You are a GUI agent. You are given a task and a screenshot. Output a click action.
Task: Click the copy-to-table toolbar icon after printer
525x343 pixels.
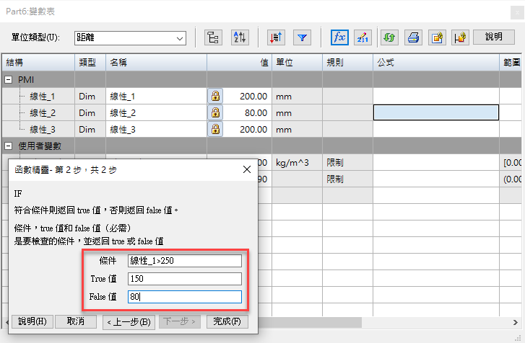click(437, 37)
